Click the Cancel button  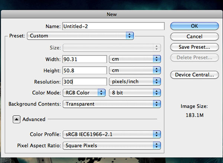[194, 36]
